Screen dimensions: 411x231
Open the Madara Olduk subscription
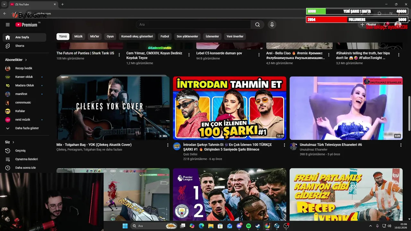[x=24, y=86]
